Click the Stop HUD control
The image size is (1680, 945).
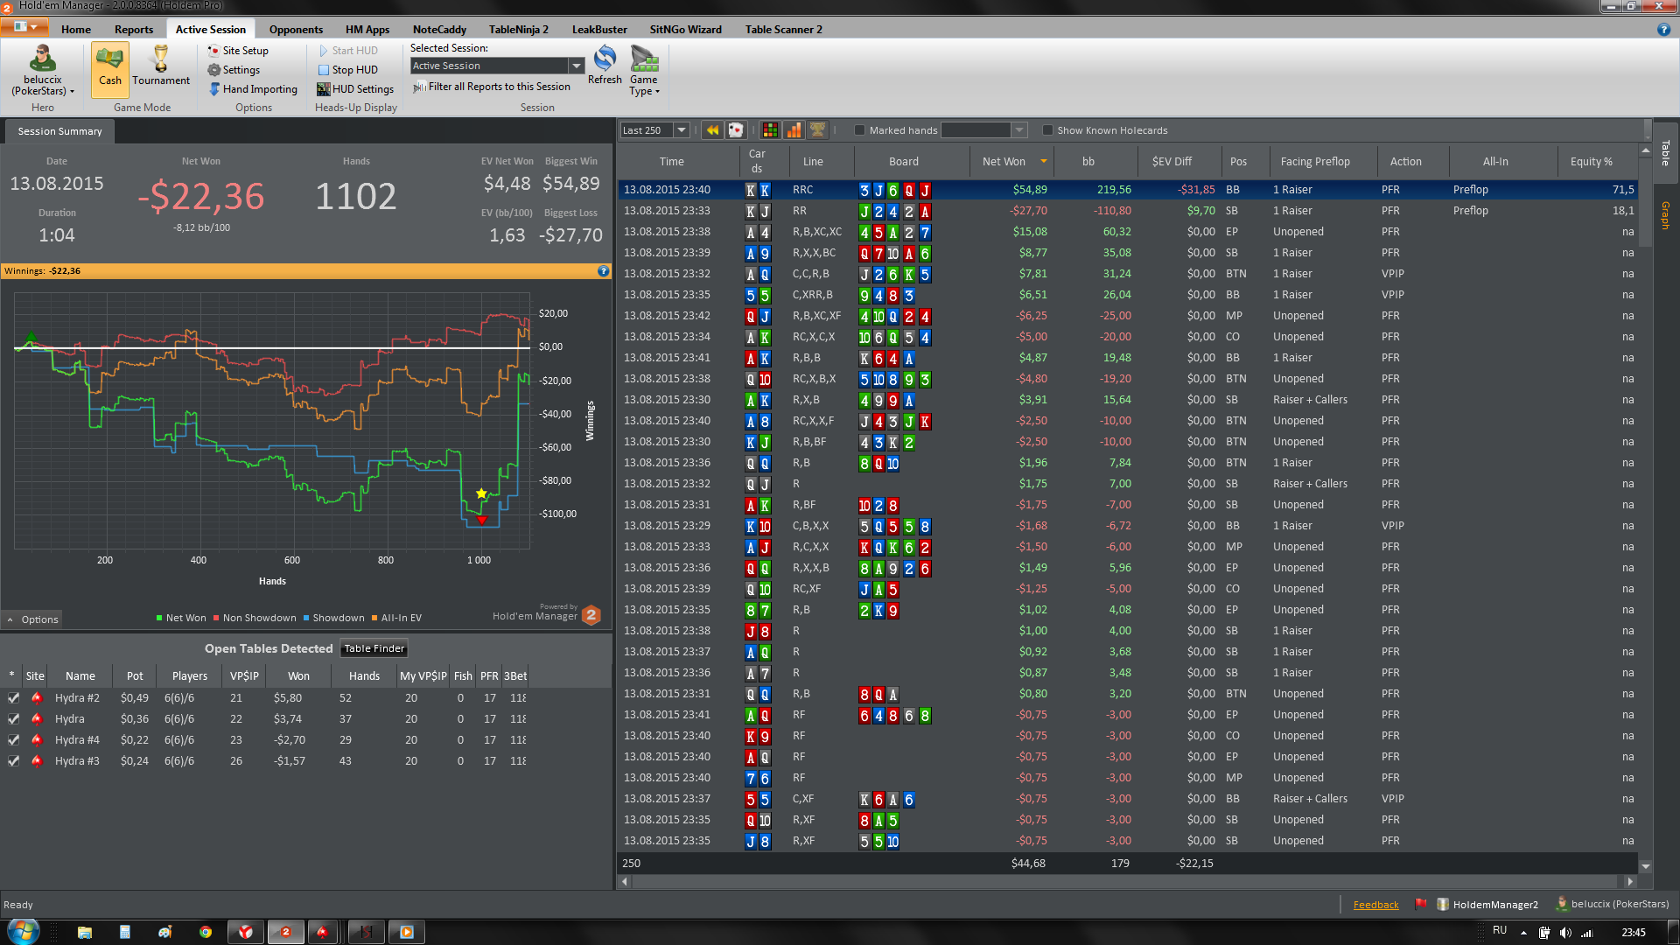coord(347,70)
